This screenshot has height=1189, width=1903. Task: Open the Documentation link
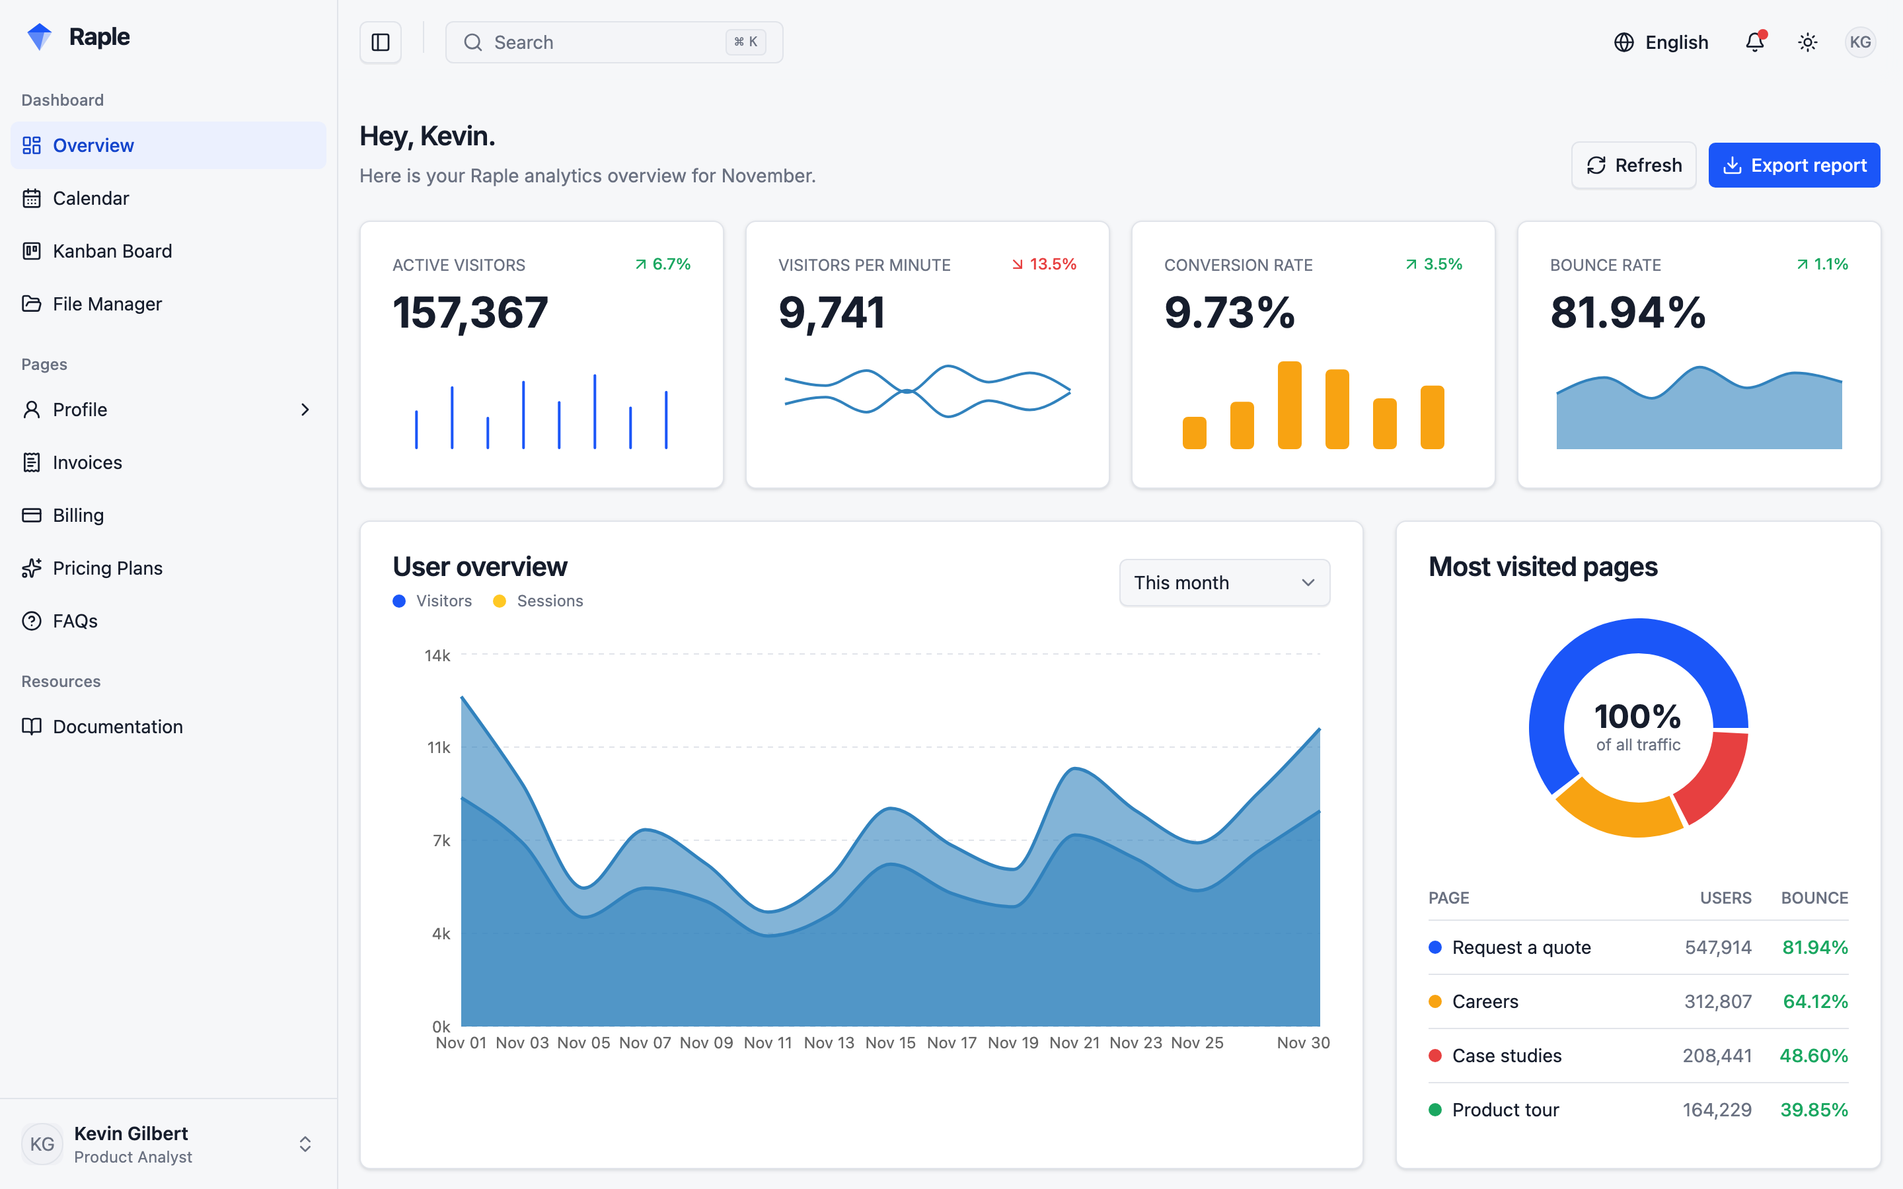[x=168, y=727]
